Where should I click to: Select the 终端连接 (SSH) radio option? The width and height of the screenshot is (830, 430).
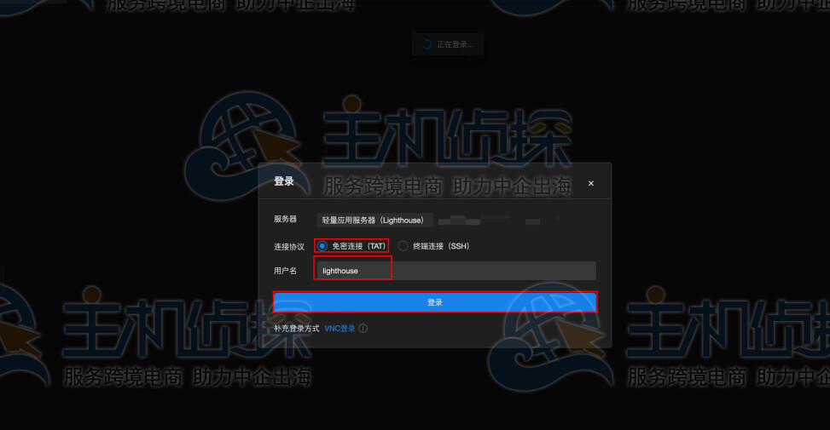click(403, 246)
